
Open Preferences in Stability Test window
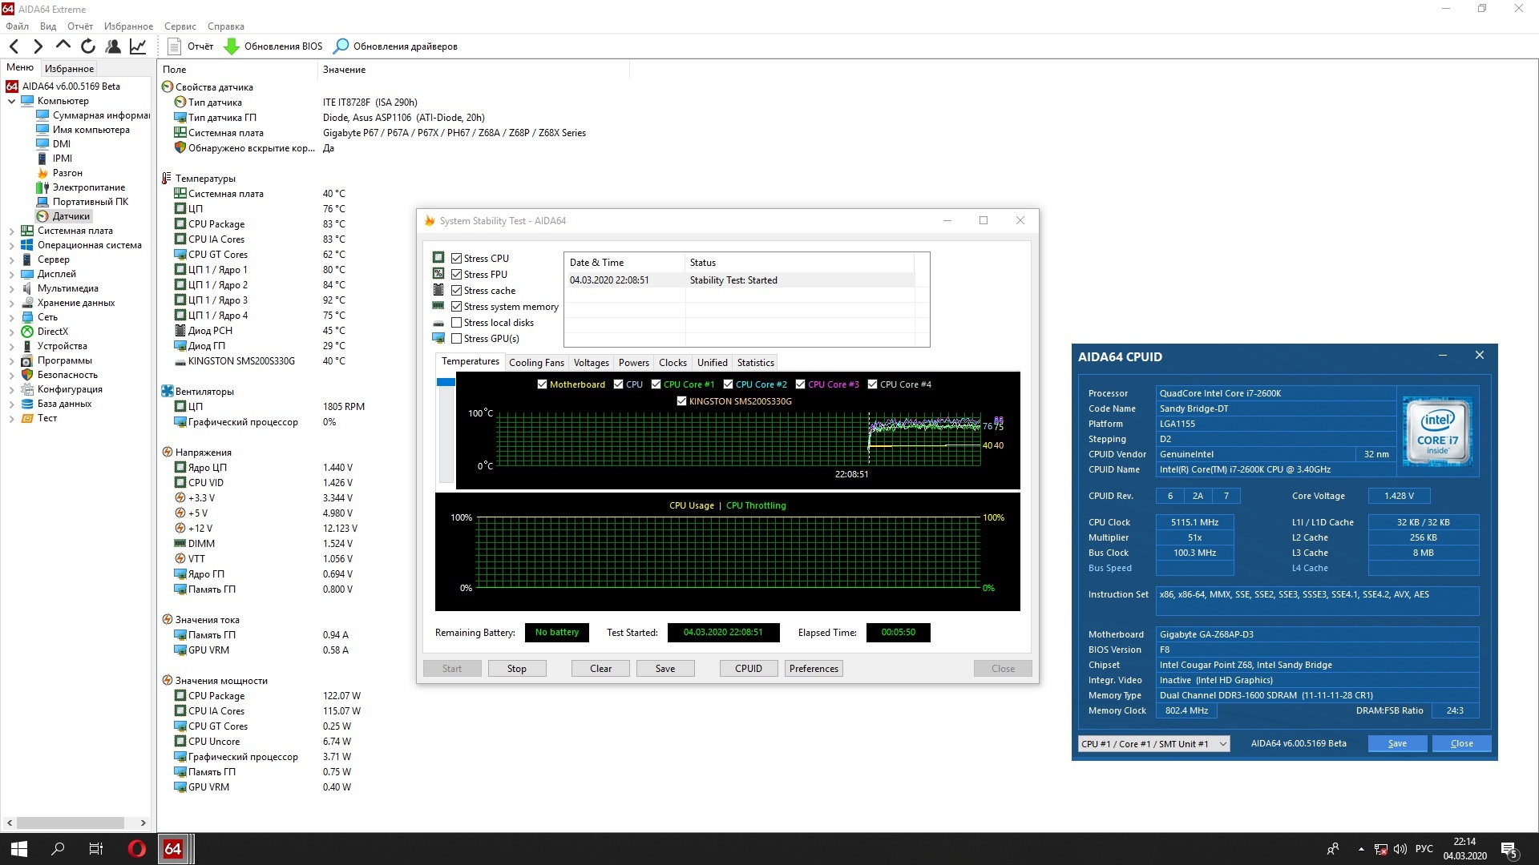pyautogui.click(x=814, y=669)
